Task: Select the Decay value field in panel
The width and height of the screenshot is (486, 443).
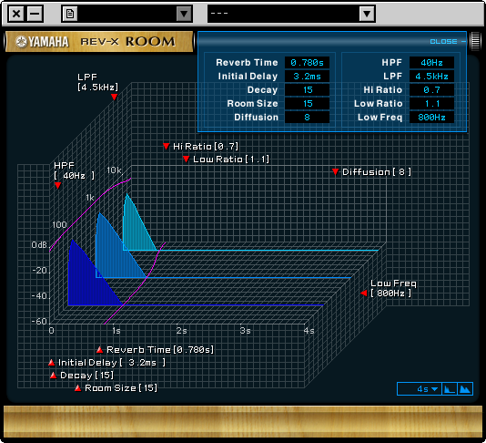Action: tap(307, 90)
